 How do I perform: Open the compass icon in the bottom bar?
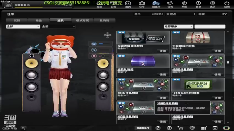point(158,128)
